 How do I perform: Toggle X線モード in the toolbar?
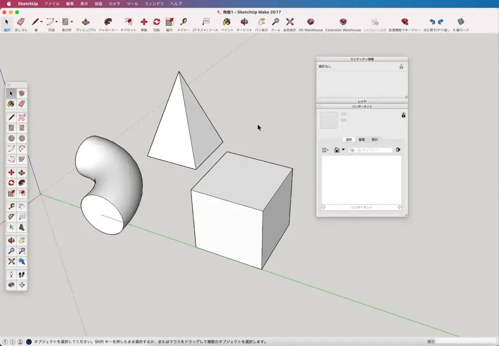[x=461, y=24]
